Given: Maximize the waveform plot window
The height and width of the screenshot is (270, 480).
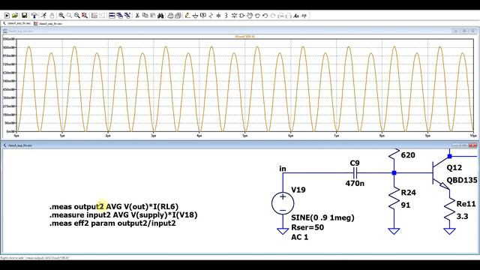Looking at the screenshot, I should 464,31.
